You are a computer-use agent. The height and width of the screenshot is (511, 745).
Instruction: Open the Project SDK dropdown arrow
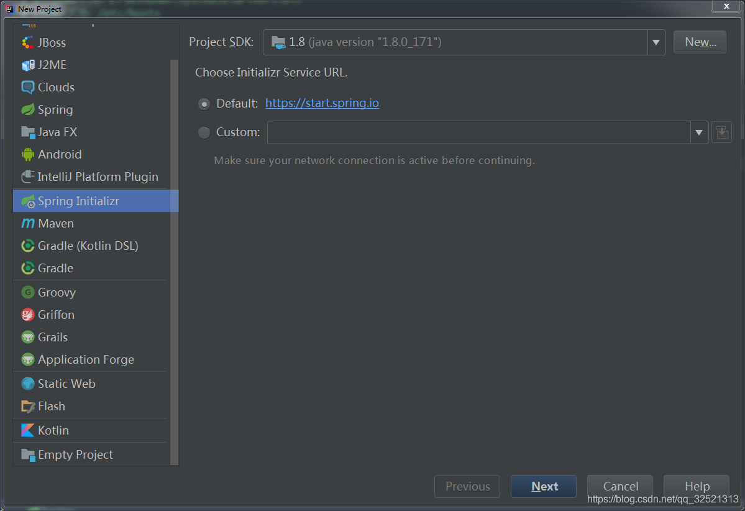656,42
